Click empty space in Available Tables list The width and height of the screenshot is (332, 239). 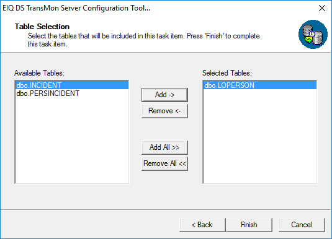(72, 139)
